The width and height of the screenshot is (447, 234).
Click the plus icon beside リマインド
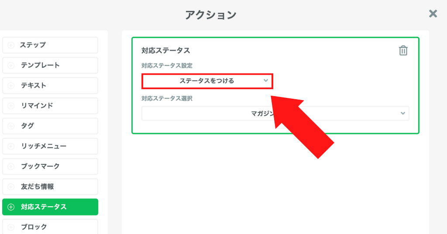(11, 106)
